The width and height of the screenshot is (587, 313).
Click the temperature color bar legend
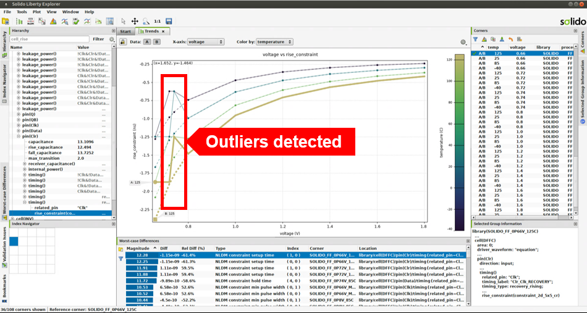coord(460,143)
